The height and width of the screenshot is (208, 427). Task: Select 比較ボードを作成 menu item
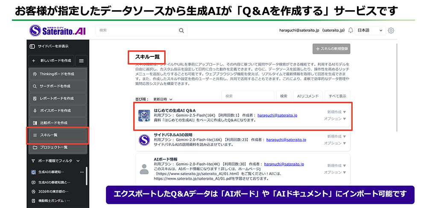coord(58,123)
